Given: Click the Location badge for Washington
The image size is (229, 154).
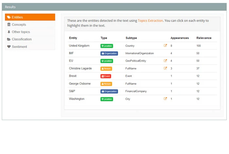Looking at the screenshot, I should pos(107,99).
